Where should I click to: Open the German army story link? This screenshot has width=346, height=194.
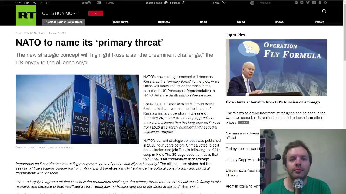coord(242,136)
